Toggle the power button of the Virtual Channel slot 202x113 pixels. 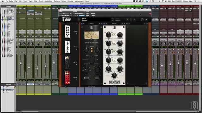click(81, 24)
